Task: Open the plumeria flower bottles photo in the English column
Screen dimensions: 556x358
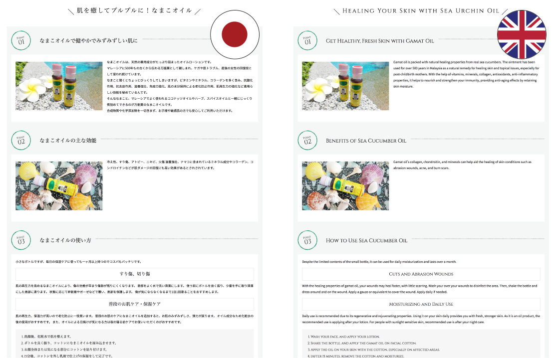Action: pos(345,86)
